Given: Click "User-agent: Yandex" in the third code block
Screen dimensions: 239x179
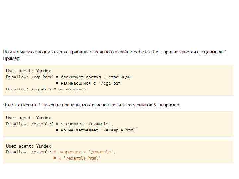Looking at the screenshot, I should click(x=29, y=146).
